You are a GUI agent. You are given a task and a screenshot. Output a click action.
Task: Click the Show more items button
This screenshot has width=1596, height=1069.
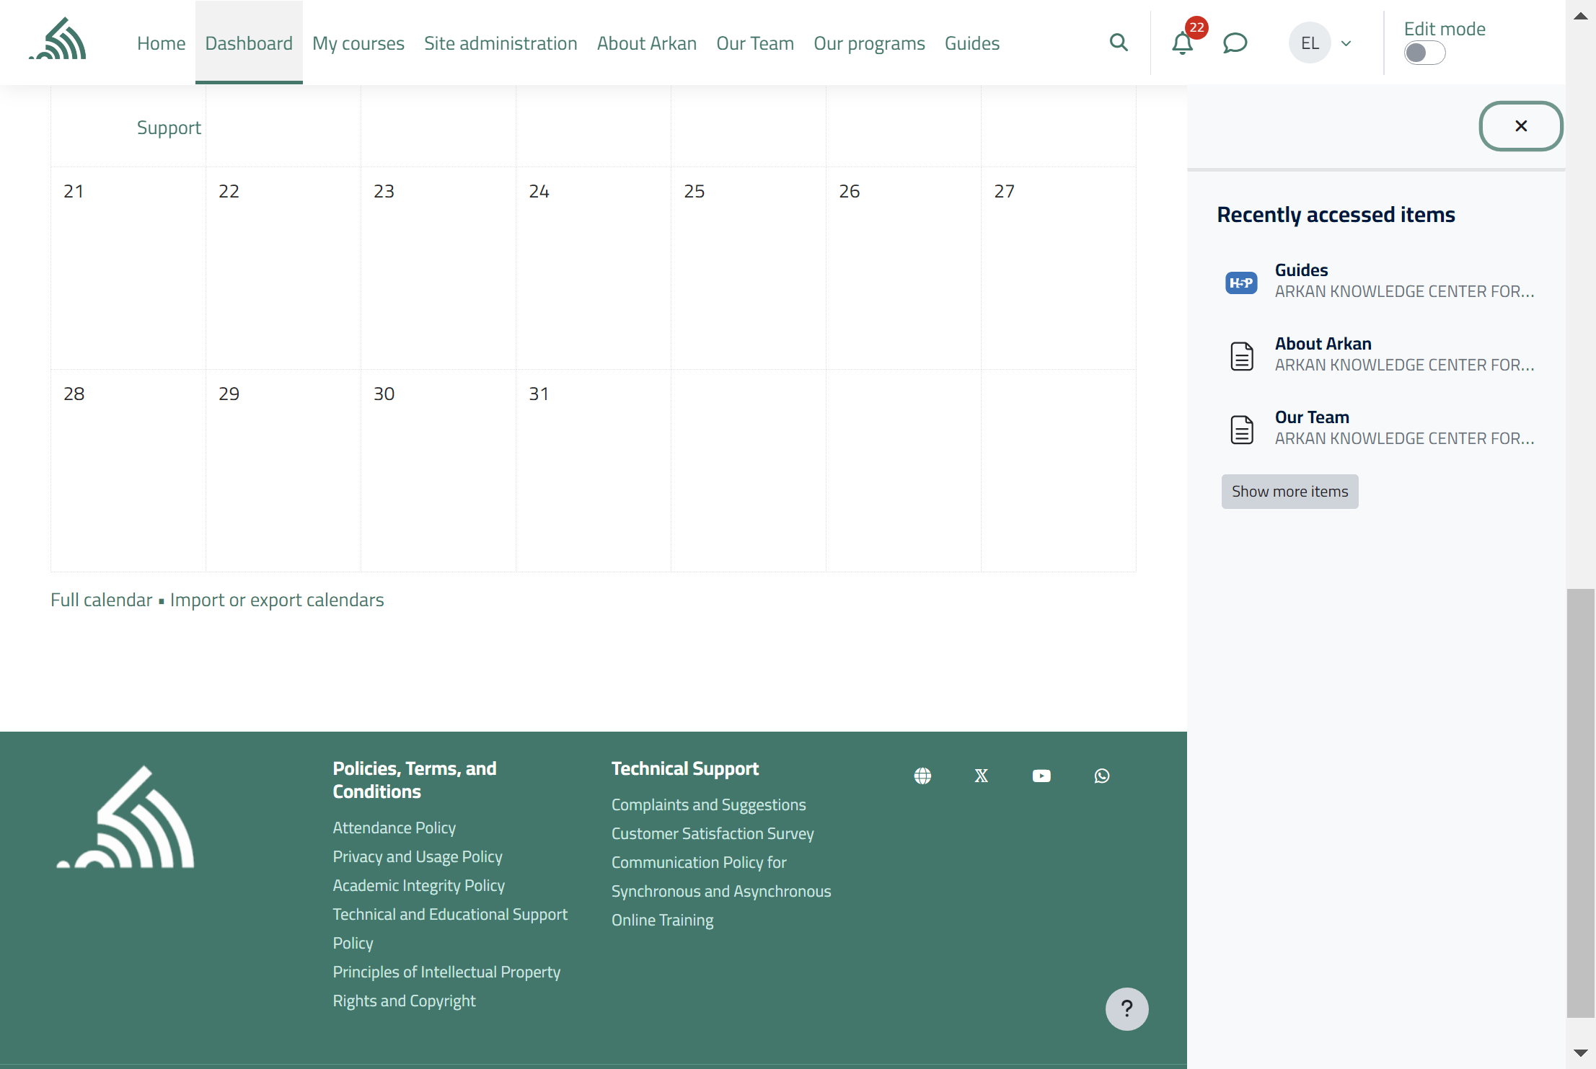[x=1289, y=492]
